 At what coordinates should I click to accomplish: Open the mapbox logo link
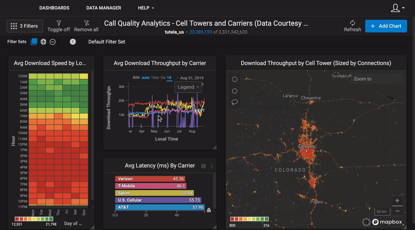(x=387, y=222)
